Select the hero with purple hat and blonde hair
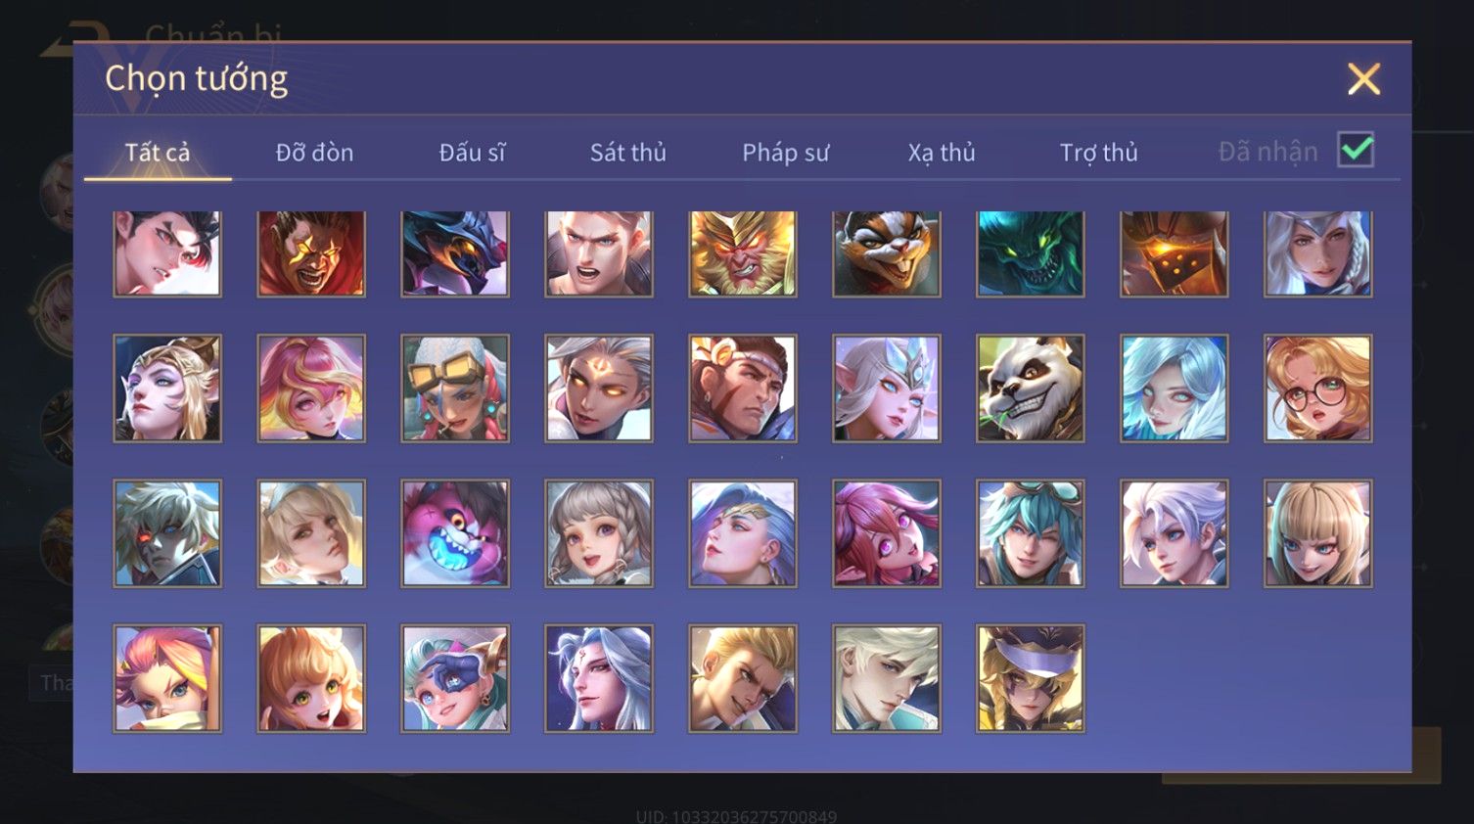This screenshot has width=1474, height=824. click(x=1030, y=678)
